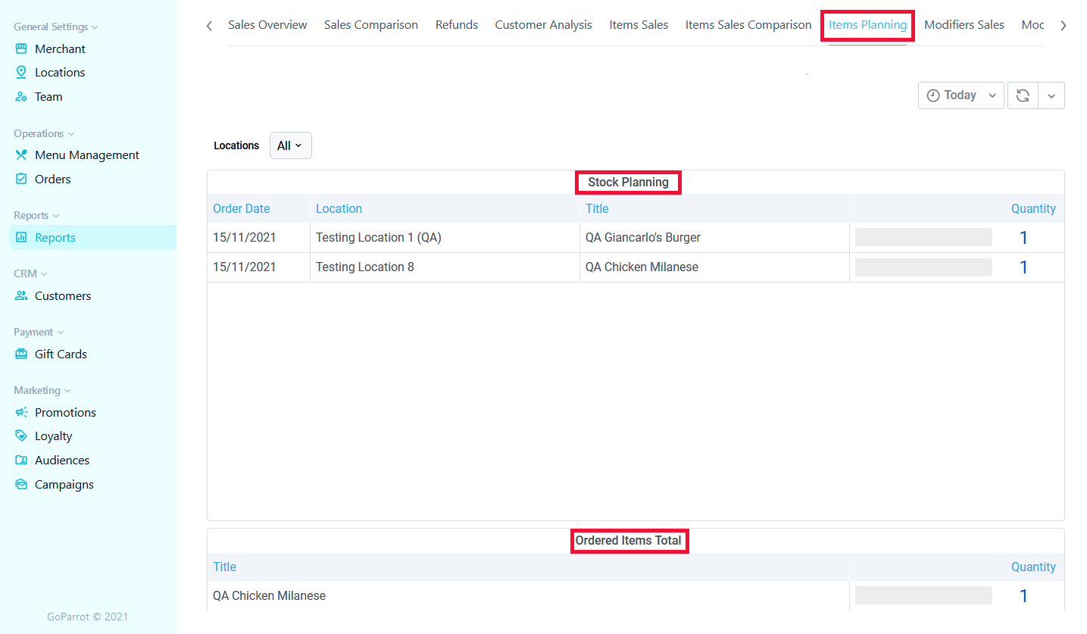Click the Gift Cards gift icon

pyautogui.click(x=21, y=354)
